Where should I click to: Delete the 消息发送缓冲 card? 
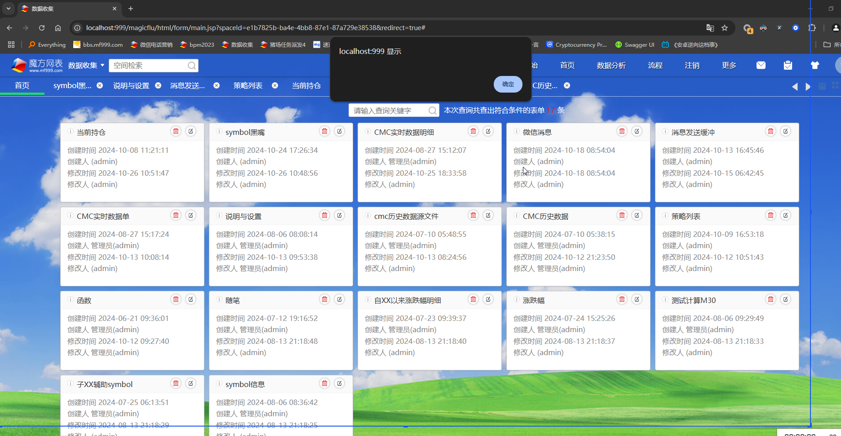[771, 131]
